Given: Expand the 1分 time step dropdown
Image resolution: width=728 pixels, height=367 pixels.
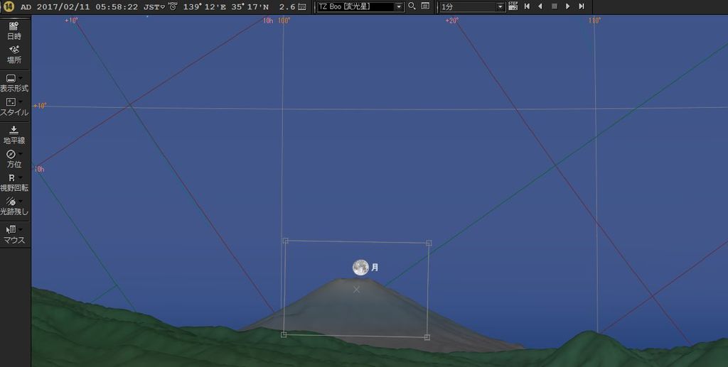Looking at the screenshot, I should 501,6.
